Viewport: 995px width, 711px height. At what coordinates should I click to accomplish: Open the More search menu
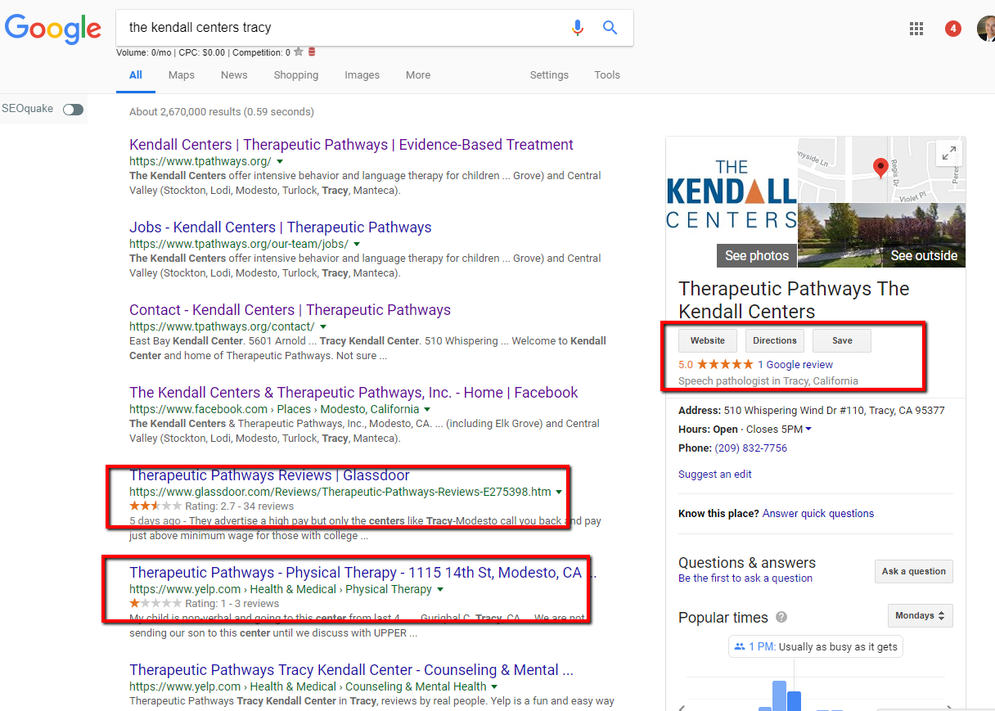click(x=418, y=75)
